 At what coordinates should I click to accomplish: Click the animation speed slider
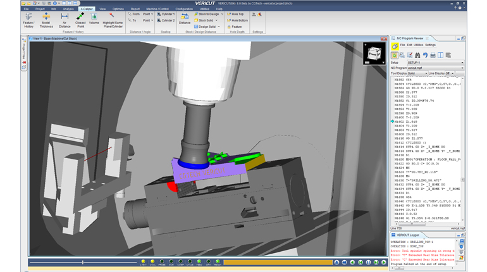(x=82, y=262)
